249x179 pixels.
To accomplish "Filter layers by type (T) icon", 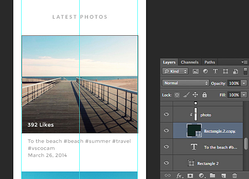I will click(x=216, y=71).
